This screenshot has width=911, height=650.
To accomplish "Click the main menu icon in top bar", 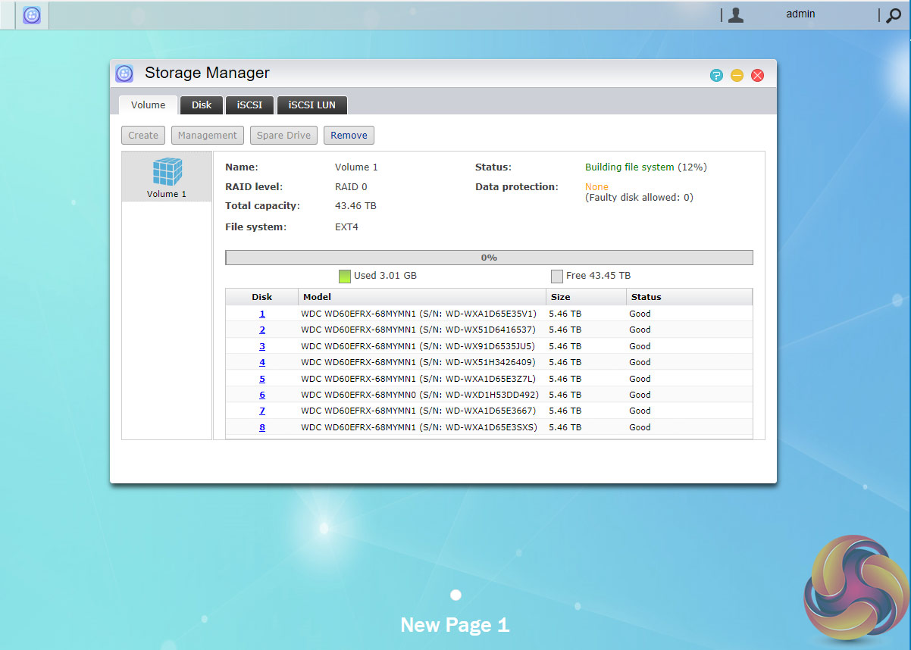I will tap(32, 15).
